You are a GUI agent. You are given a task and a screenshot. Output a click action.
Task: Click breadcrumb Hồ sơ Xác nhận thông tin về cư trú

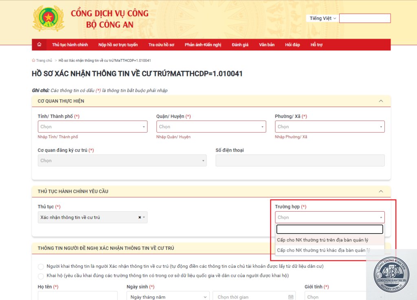click(x=105, y=61)
